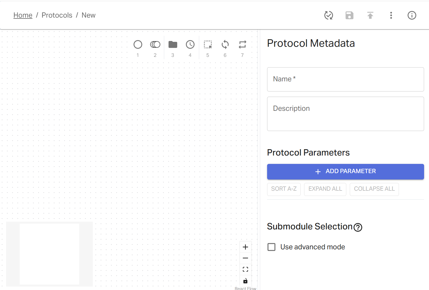Image resolution: width=429 pixels, height=290 pixels.
Task: Click inside the Name input field
Action: (345, 79)
